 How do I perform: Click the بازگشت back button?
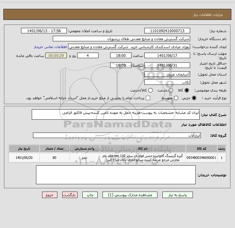click(x=70, y=195)
